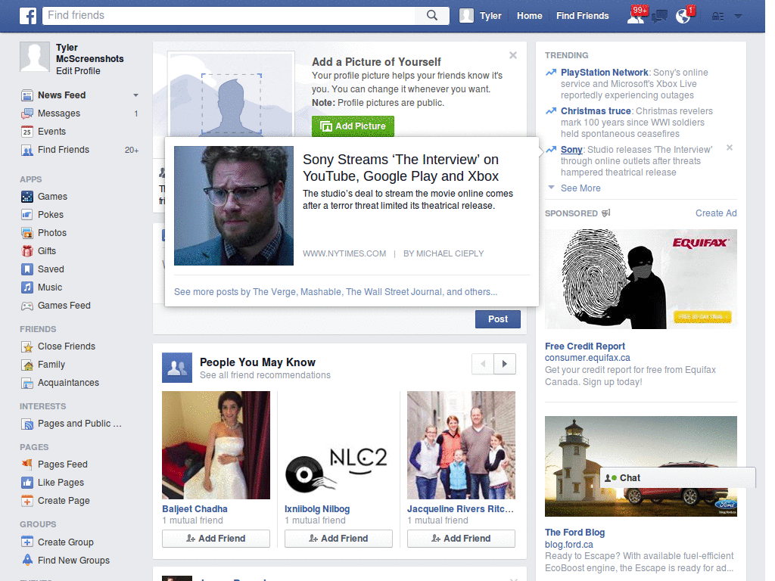This screenshot has width=775, height=581.
Task: Open Home in the top navigation
Action: (529, 16)
